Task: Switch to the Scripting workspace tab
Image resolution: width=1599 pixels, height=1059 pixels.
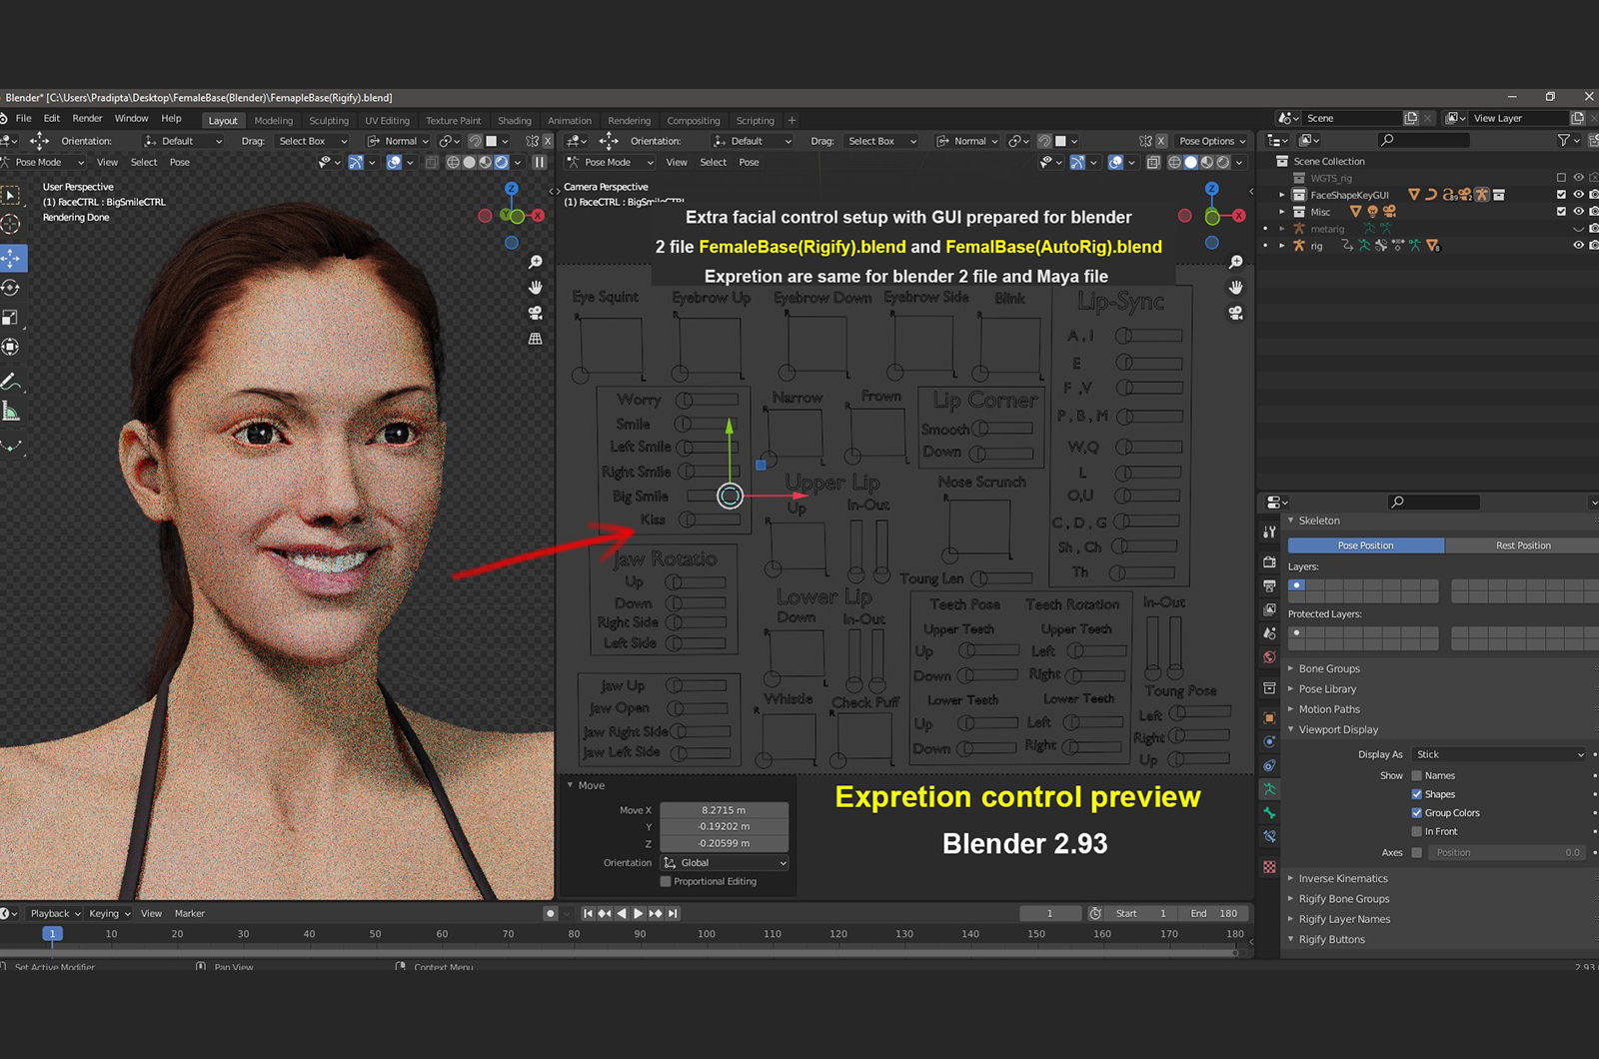Action: pos(756,121)
